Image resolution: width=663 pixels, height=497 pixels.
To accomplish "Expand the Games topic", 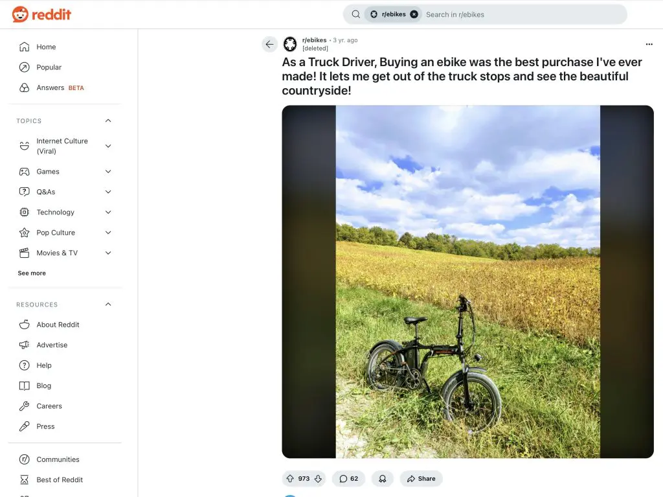I will [x=108, y=172].
